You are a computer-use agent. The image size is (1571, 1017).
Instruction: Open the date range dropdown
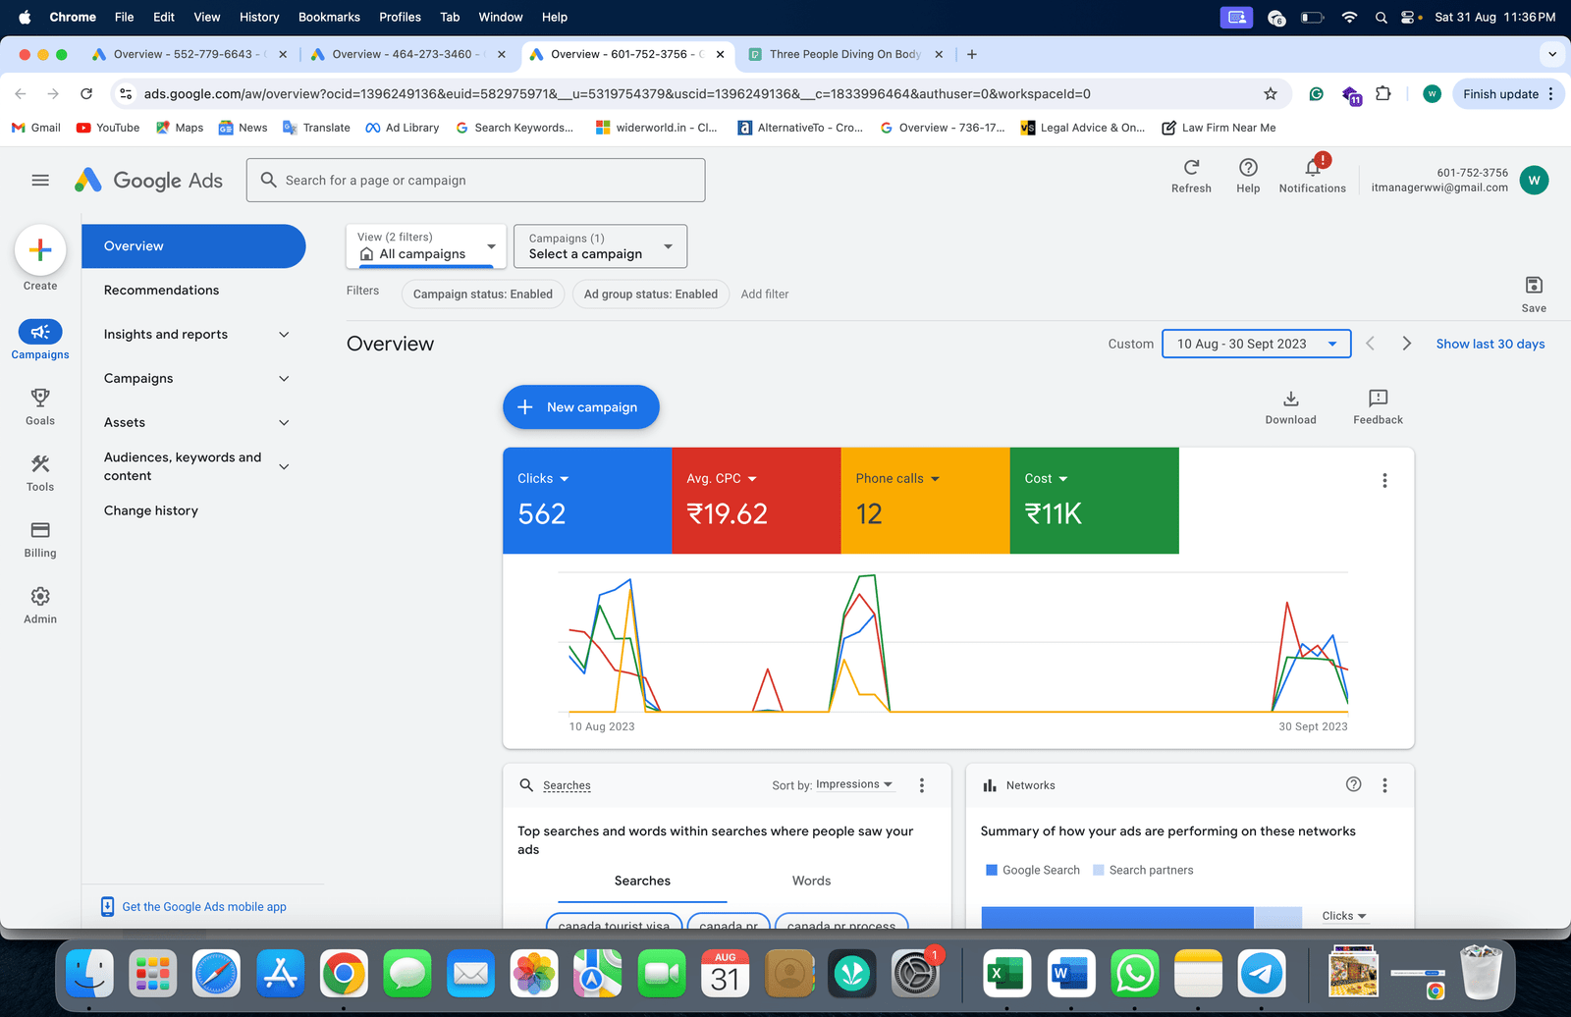pos(1256,344)
